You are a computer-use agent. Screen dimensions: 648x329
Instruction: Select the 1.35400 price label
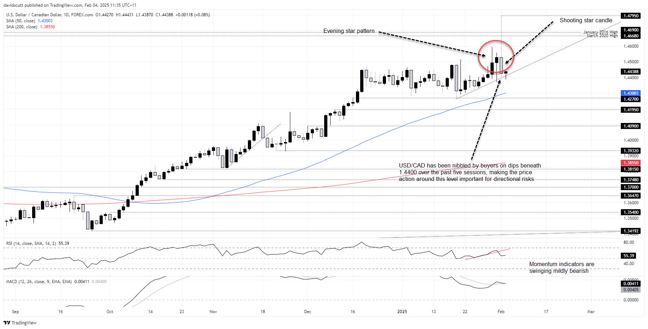631,212
